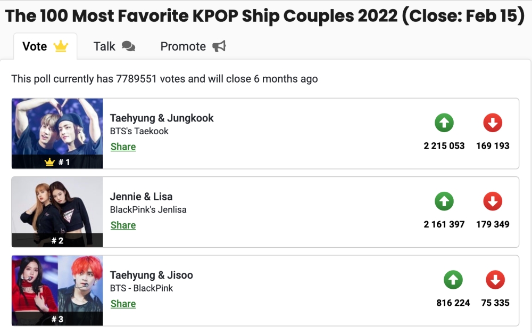Image resolution: width=532 pixels, height=333 pixels.
Task: Open the Promote tab
Action: click(x=183, y=46)
